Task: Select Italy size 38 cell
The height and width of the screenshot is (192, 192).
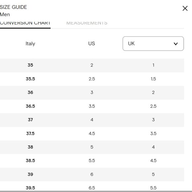Action: click(x=30, y=147)
